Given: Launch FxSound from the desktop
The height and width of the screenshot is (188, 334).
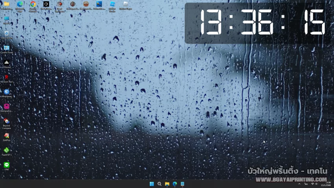Looking at the screenshot, I should click(x=7, y=63).
